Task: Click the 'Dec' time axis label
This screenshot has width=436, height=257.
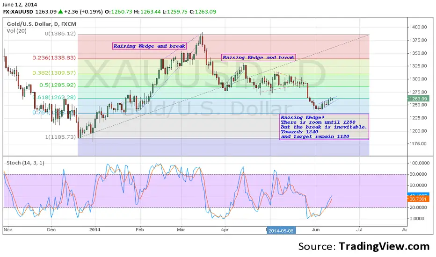Action: coord(51,230)
